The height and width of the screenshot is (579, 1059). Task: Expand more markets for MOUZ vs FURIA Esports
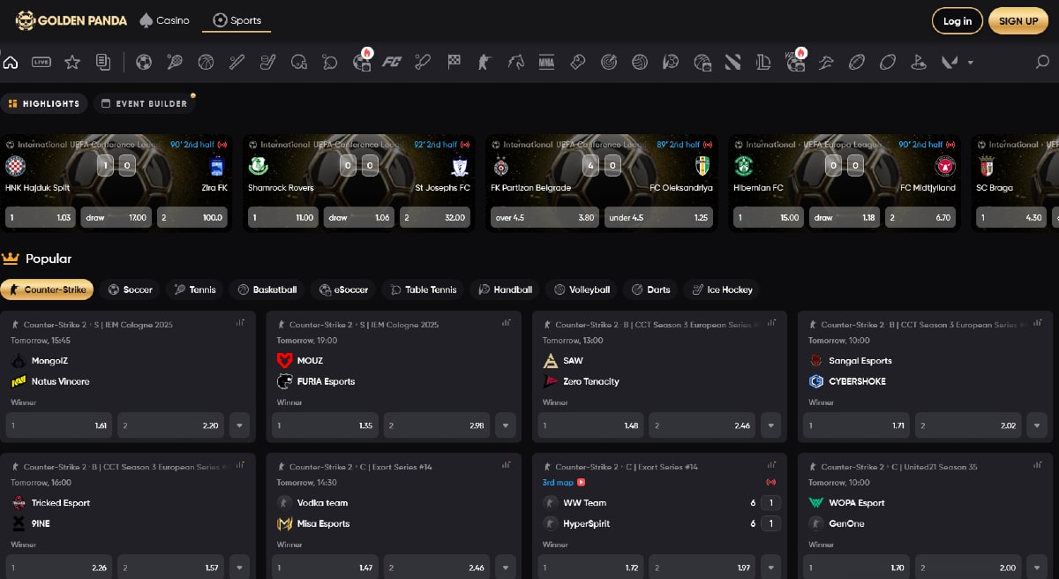pyautogui.click(x=506, y=425)
